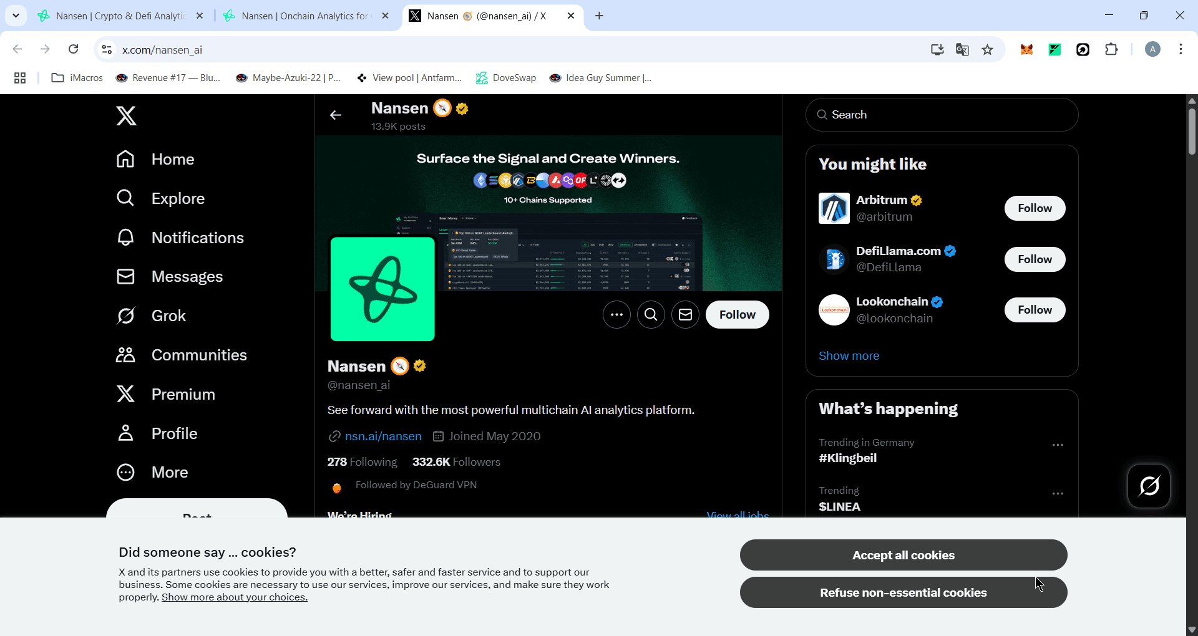Open the apps grid in the bookmarks bar

[x=20, y=78]
